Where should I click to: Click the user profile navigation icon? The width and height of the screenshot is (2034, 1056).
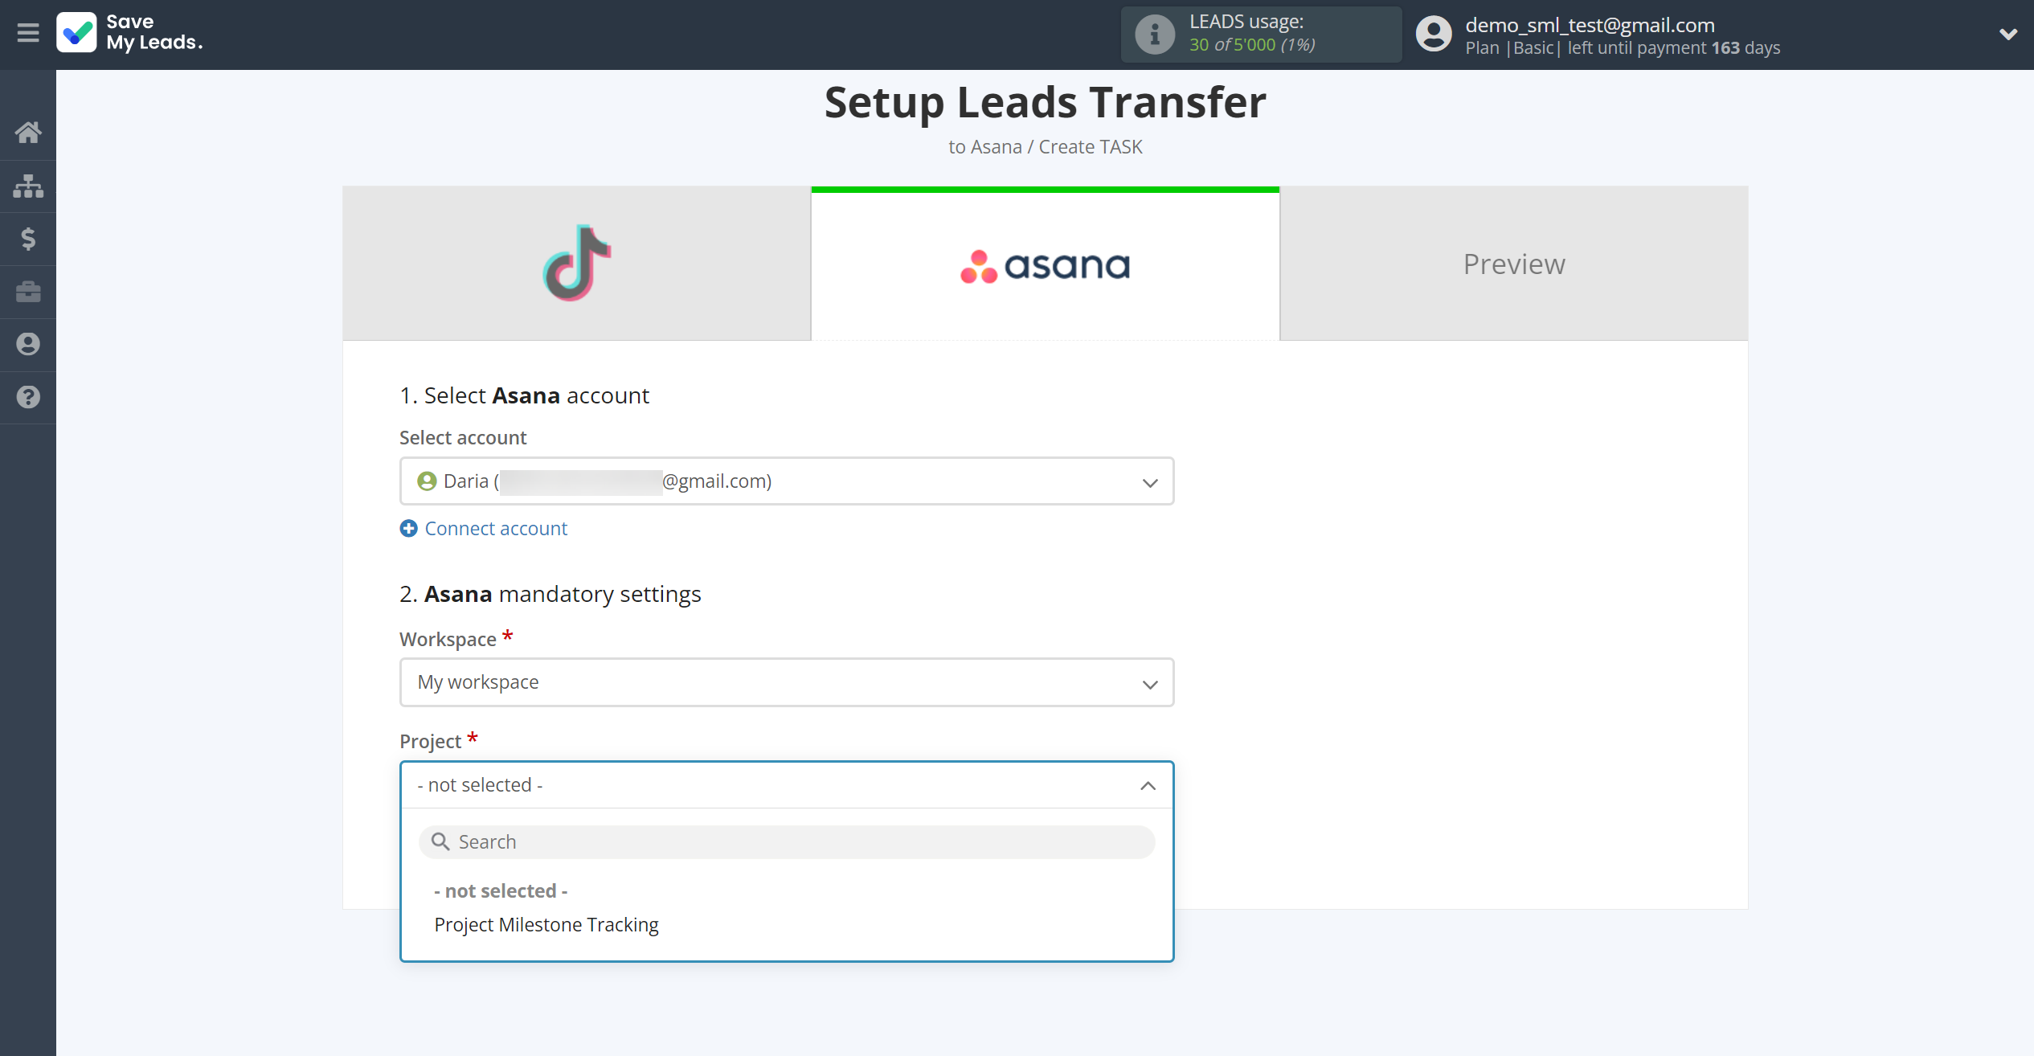point(30,345)
